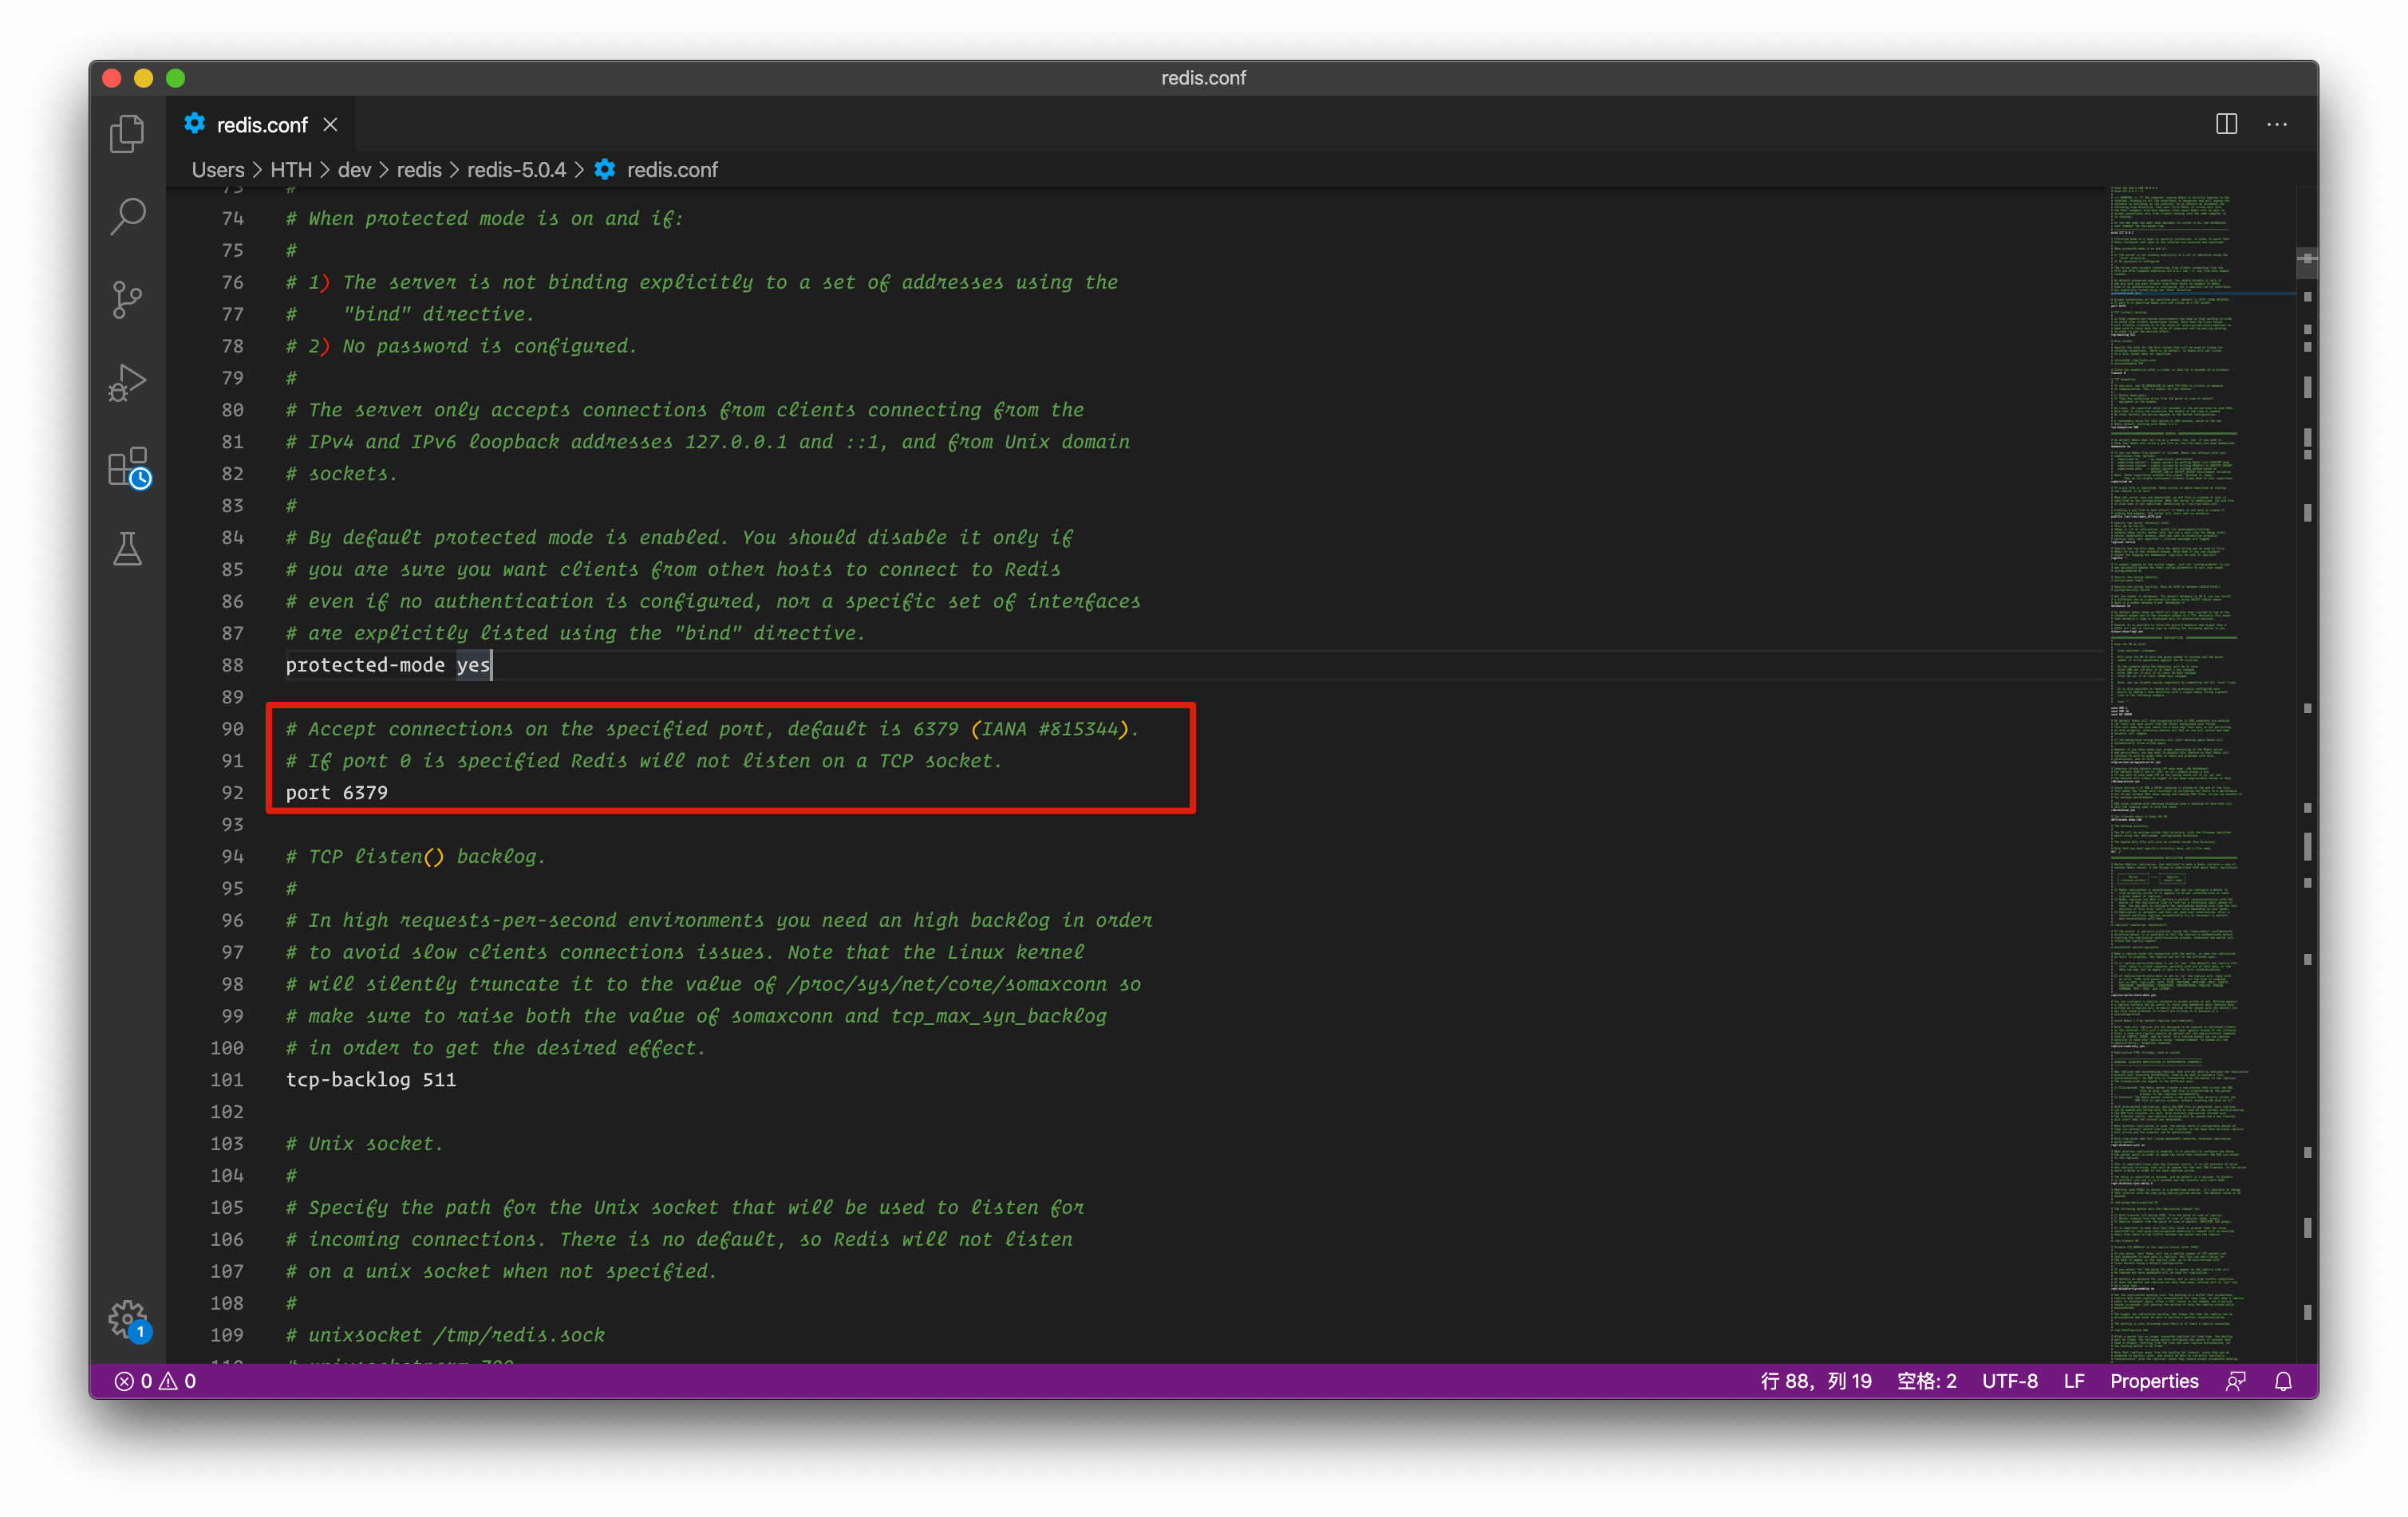Screen dimensions: 2408x1517
Task: Click the line 88 column 19 status
Action: click(1815, 1381)
